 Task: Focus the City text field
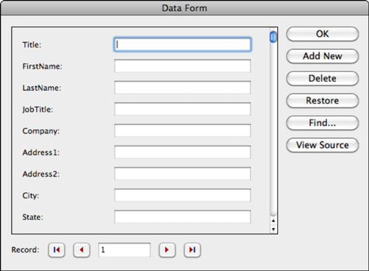pos(183,195)
